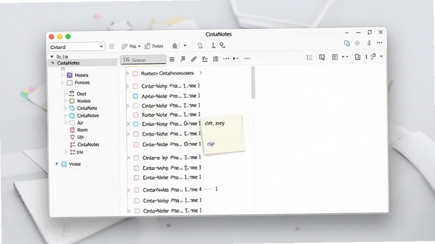The height and width of the screenshot is (244, 435).
Task: Open the ellipsis next to the columns icon
Action: click(226, 59)
